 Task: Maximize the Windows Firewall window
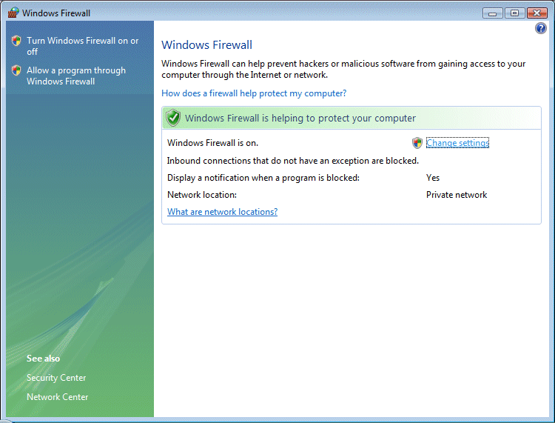click(x=514, y=13)
